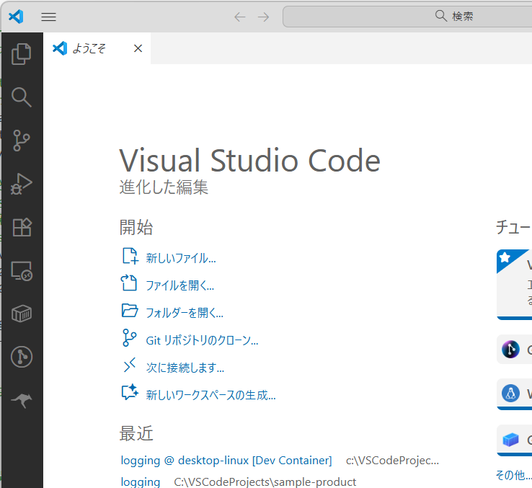The height and width of the screenshot is (488, 532).
Task: Open the Search view in activity bar
Action: 22,97
